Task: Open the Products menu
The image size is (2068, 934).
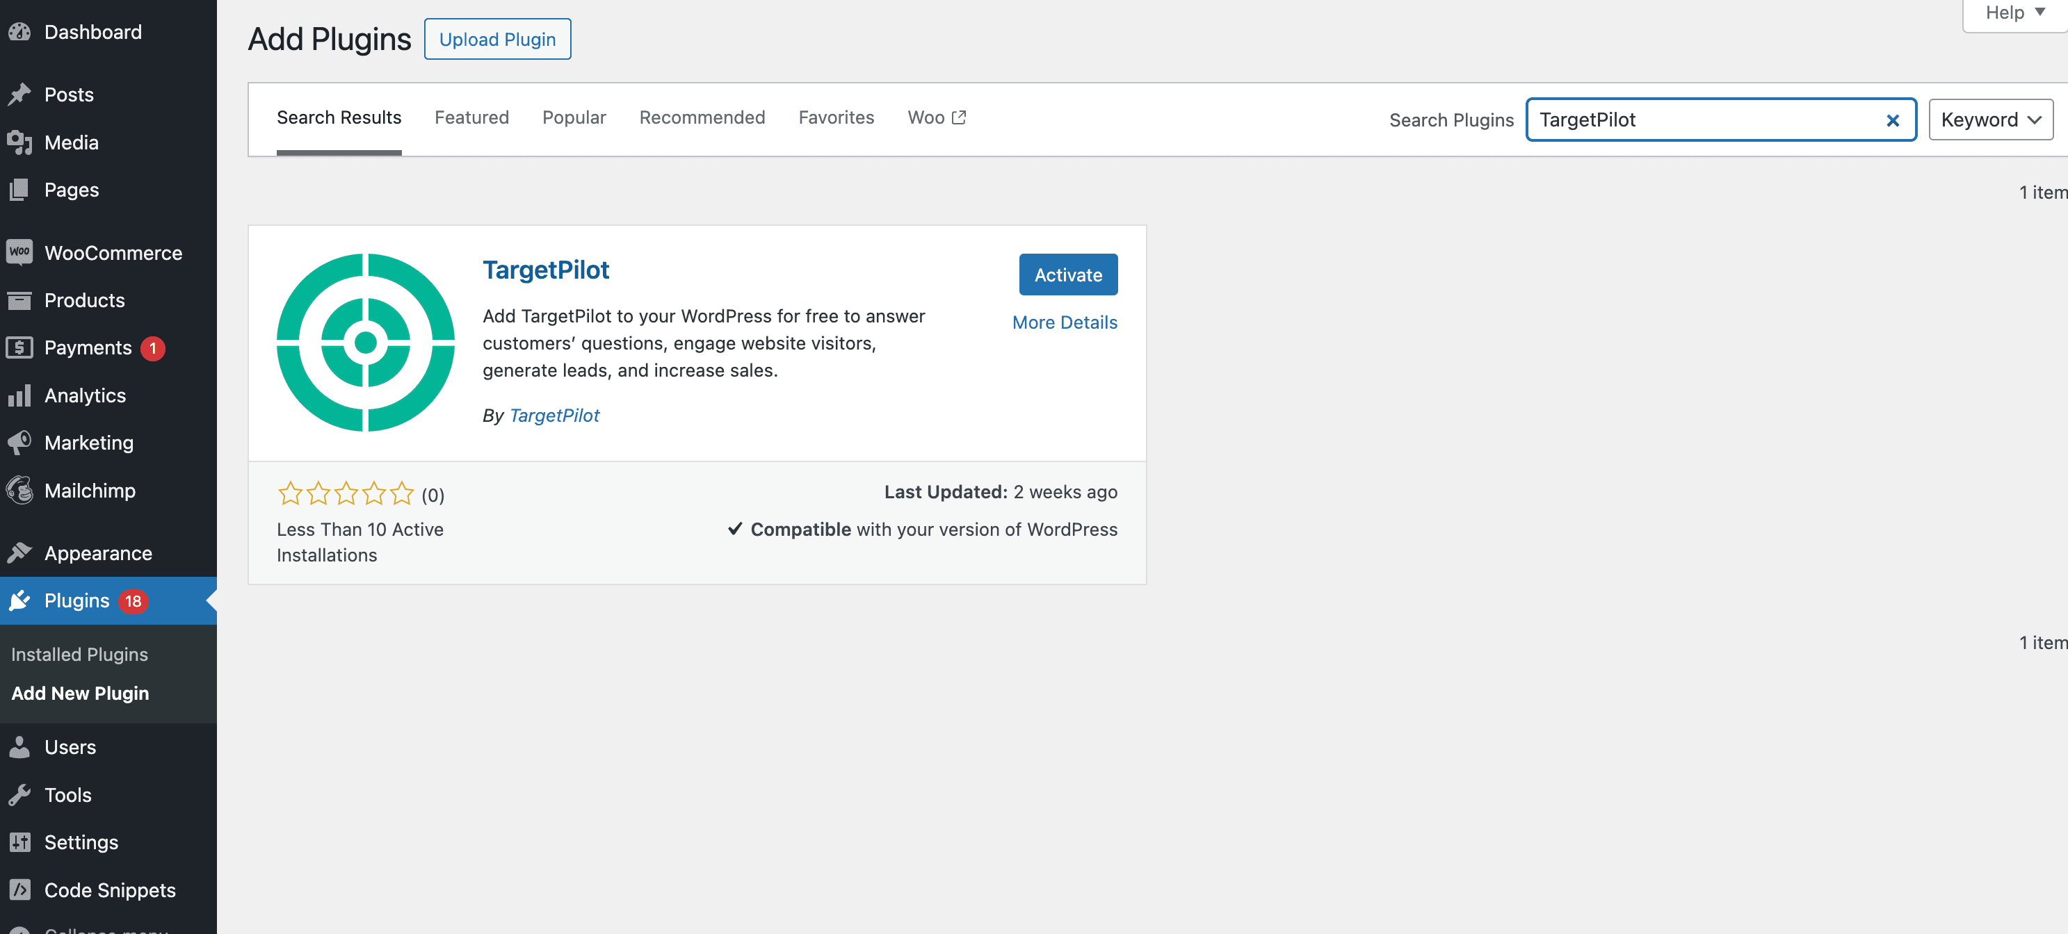Action: click(x=108, y=300)
